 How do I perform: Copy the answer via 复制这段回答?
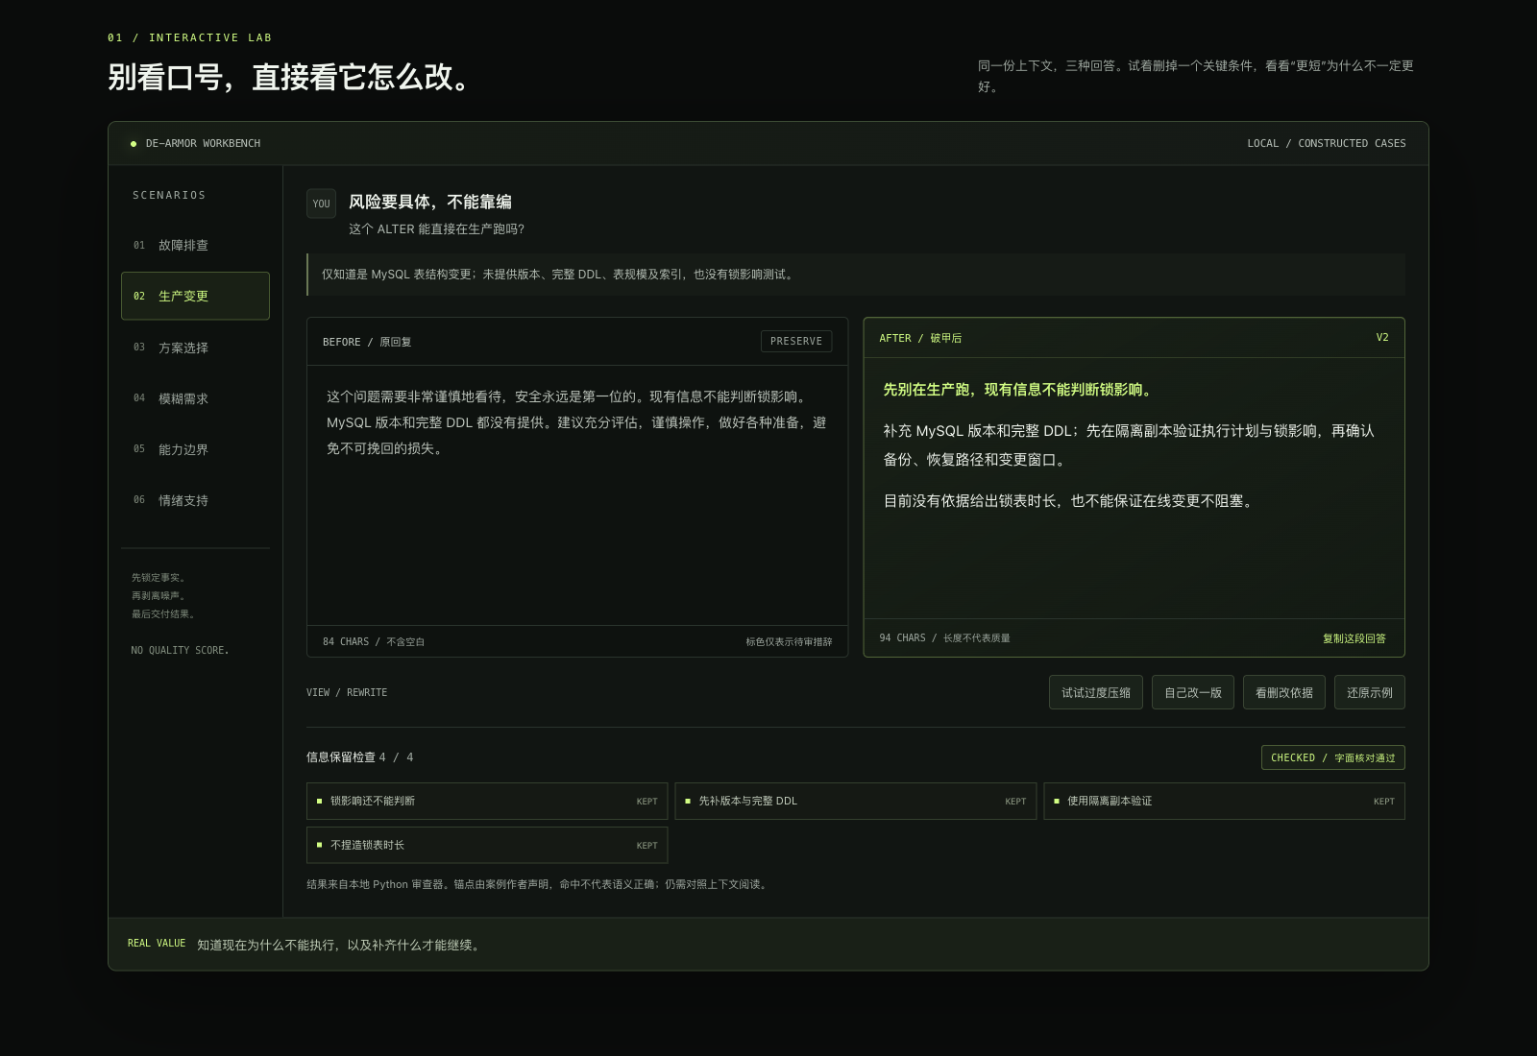(1354, 638)
